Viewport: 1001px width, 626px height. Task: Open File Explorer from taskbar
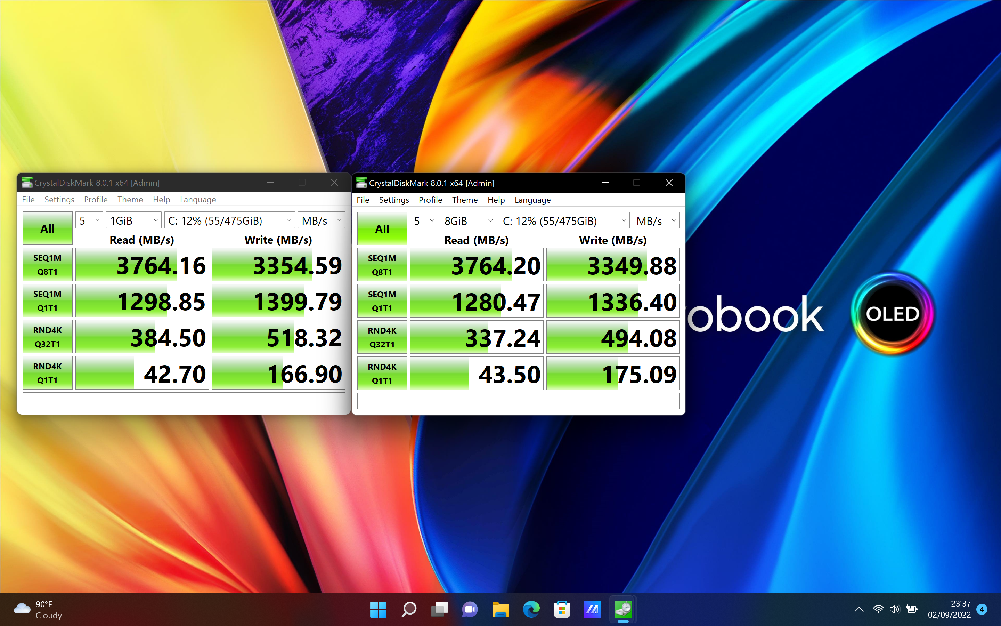[x=500, y=609]
